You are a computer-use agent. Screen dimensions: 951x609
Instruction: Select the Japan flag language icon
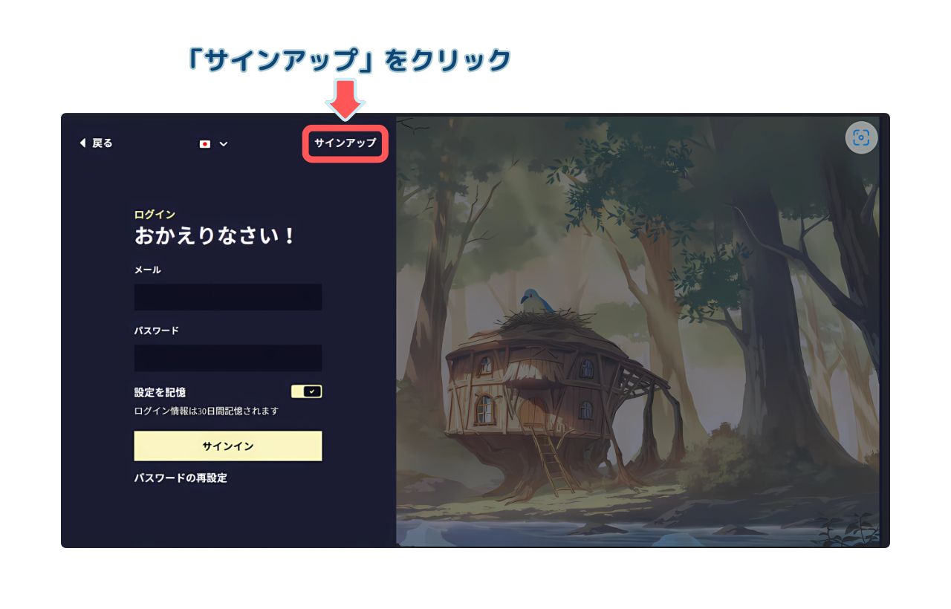point(205,144)
